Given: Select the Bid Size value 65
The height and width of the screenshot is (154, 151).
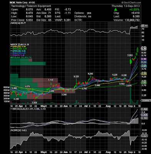Looking at the screenshot, I should 50,20.
